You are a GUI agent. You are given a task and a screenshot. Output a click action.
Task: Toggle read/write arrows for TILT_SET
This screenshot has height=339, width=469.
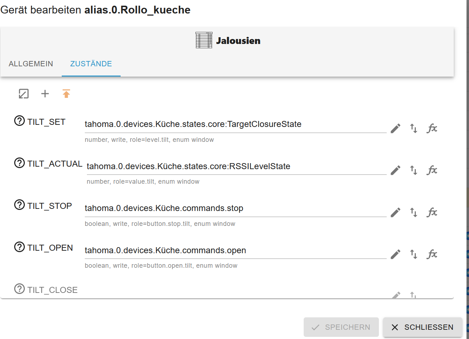(413, 128)
